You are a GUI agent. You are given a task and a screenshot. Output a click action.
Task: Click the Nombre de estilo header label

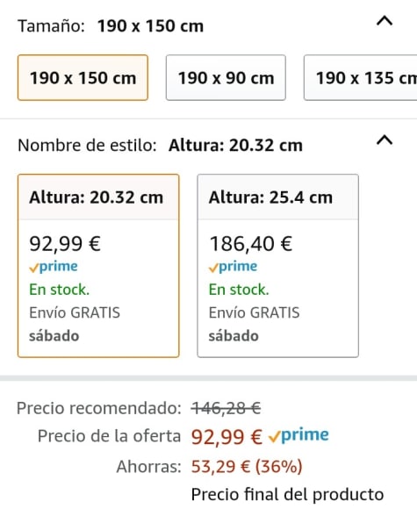pyautogui.click(x=87, y=145)
